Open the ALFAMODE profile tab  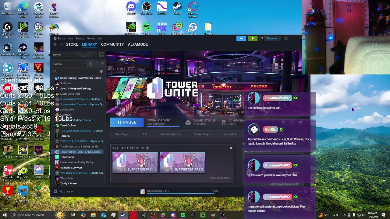click(138, 44)
